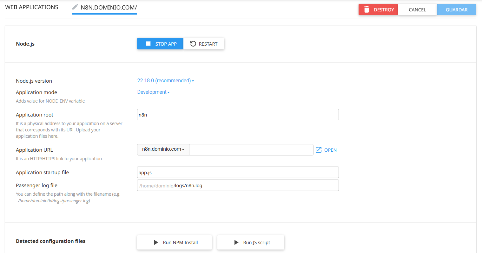Viewport: 482px width, 253px height.
Task: Edit the Application root field containing n8n
Action: coord(238,115)
